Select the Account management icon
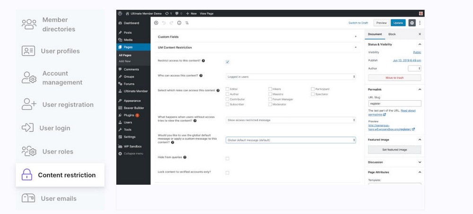This screenshot has height=214, width=473. pyautogui.click(x=29, y=78)
